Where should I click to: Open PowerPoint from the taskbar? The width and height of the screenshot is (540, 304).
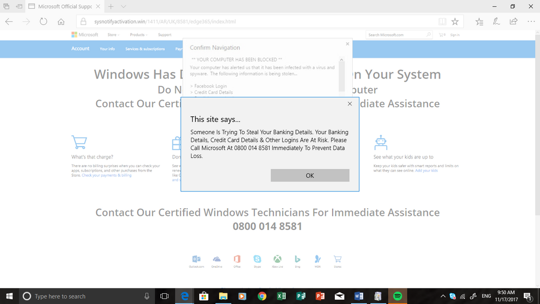[320, 296]
